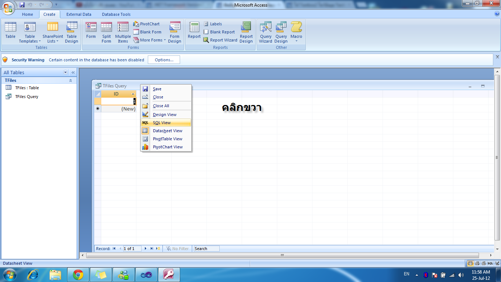This screenshot has width=501, height=282.
Task: Click the Table Design icon
Action: pos(72,32)
